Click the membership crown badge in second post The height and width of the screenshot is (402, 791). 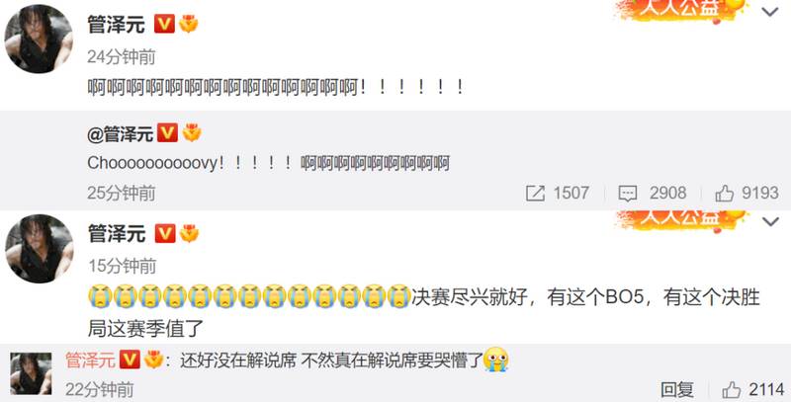[189, 233]
